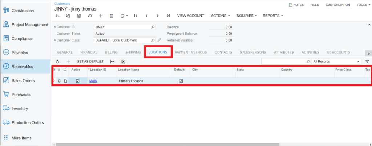Click the back arrow toolbar icon
Image resolution: width=372 pixels, height=146 pixels.
57,16
